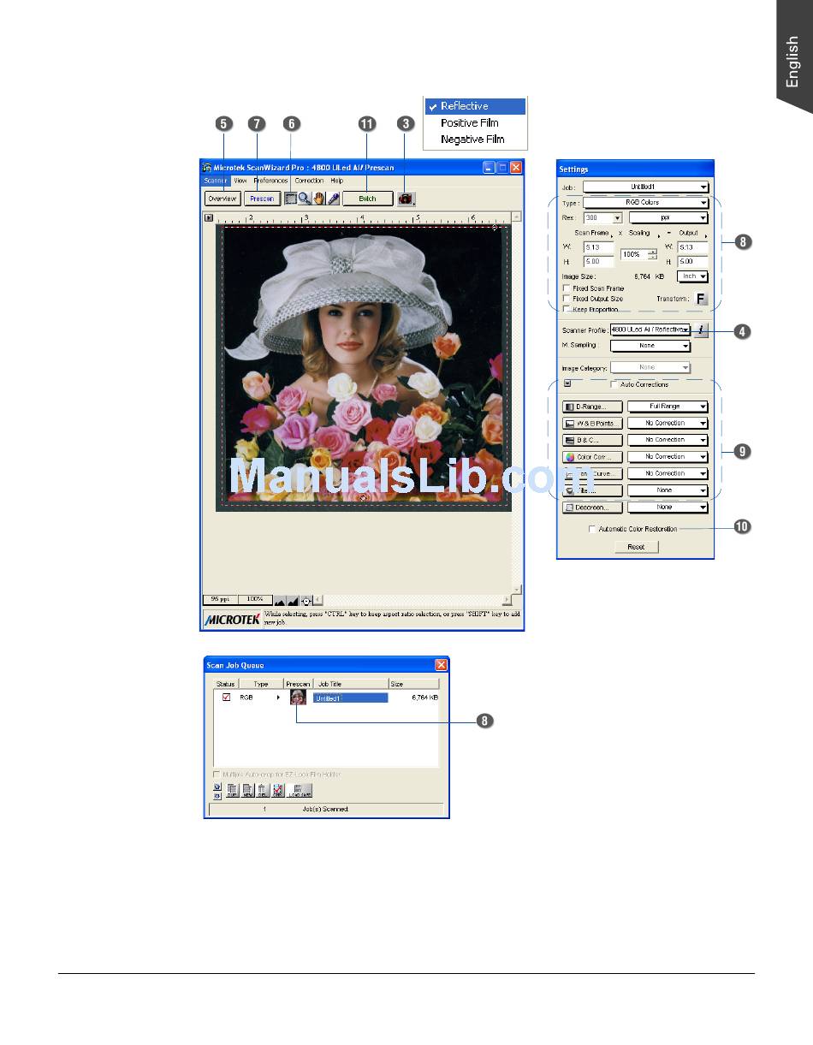Click the New job icon in Scan Job Queue
Image resolution: width=813 pixels, height=1045 pixels.
point(248,790)
